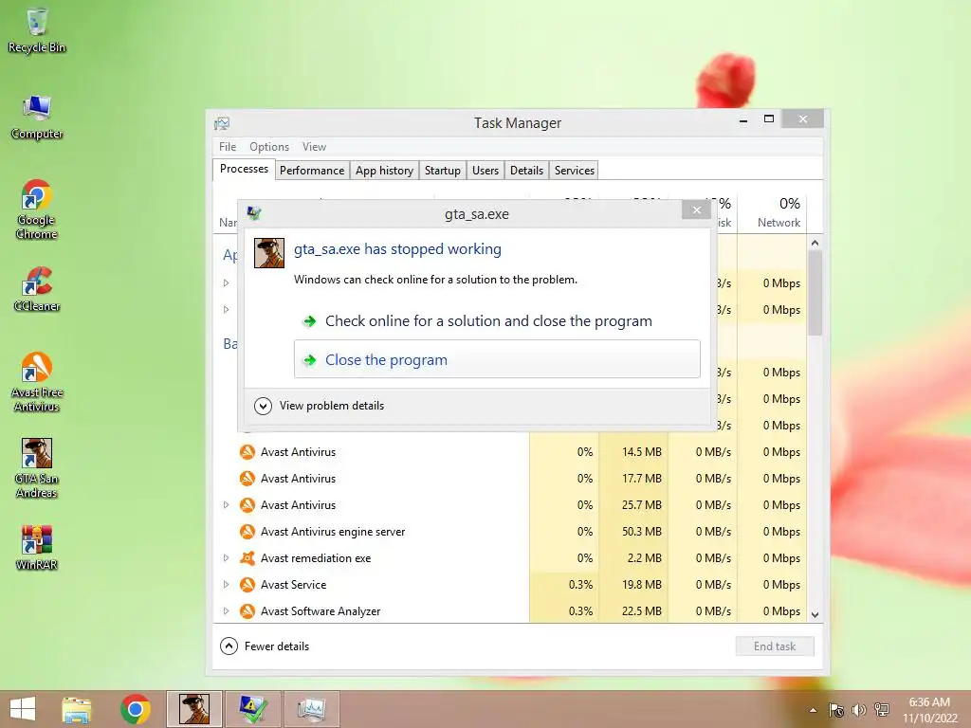Switch to the Performance tab

[311, 171]
